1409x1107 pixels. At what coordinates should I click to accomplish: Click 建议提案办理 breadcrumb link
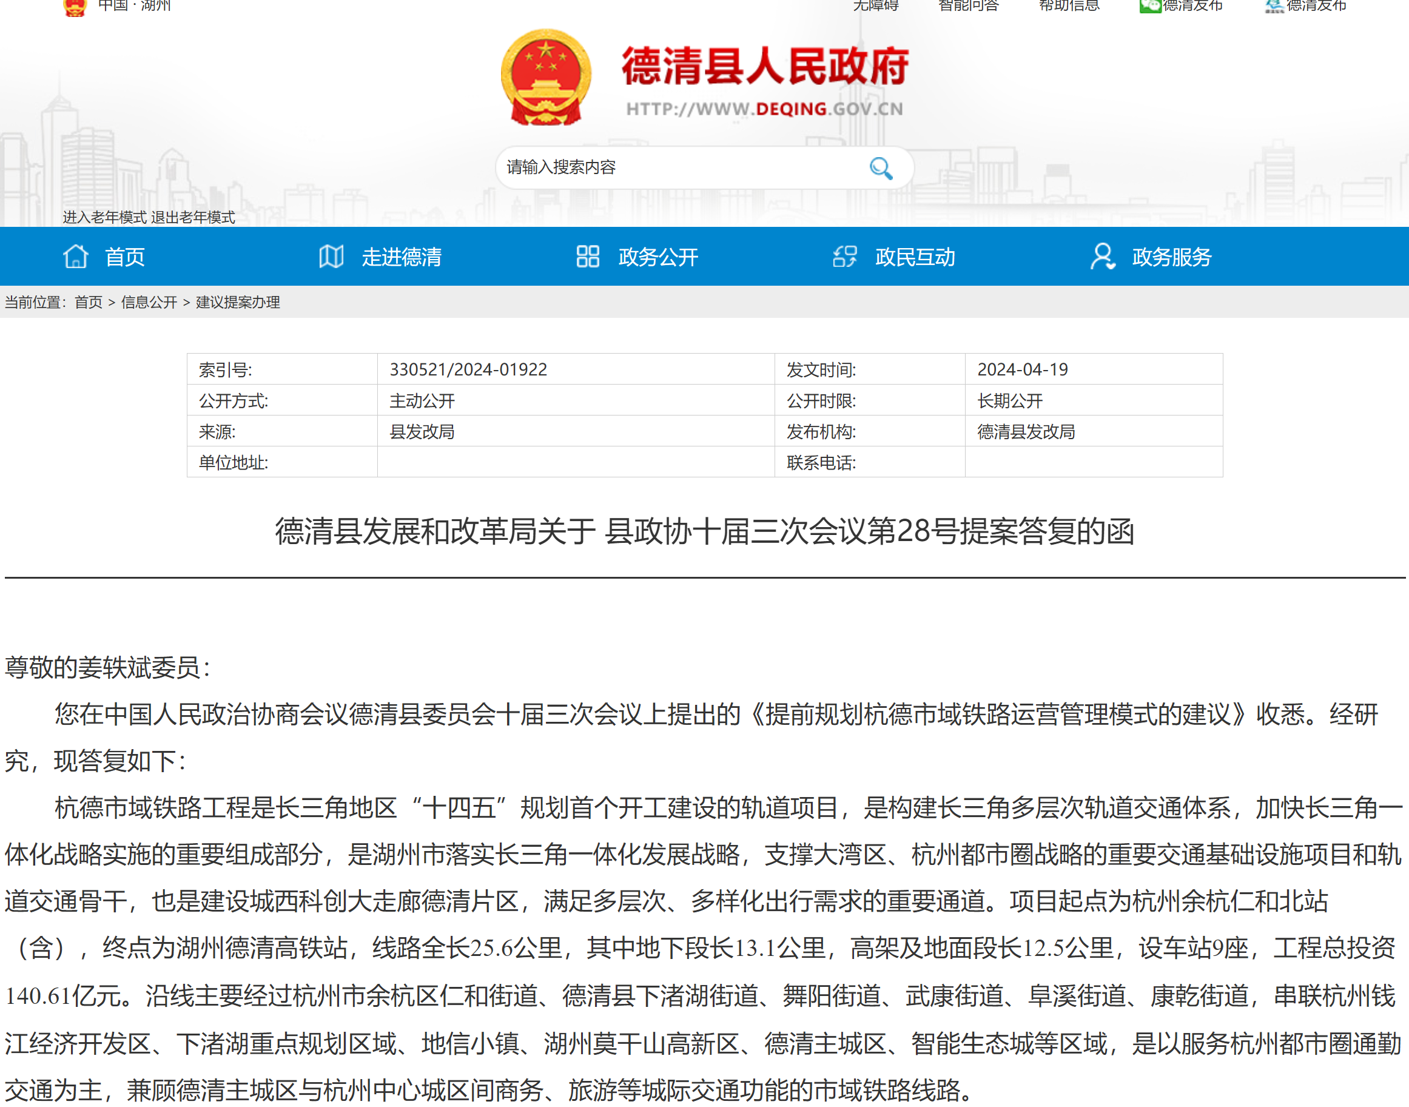click(238, 303)
